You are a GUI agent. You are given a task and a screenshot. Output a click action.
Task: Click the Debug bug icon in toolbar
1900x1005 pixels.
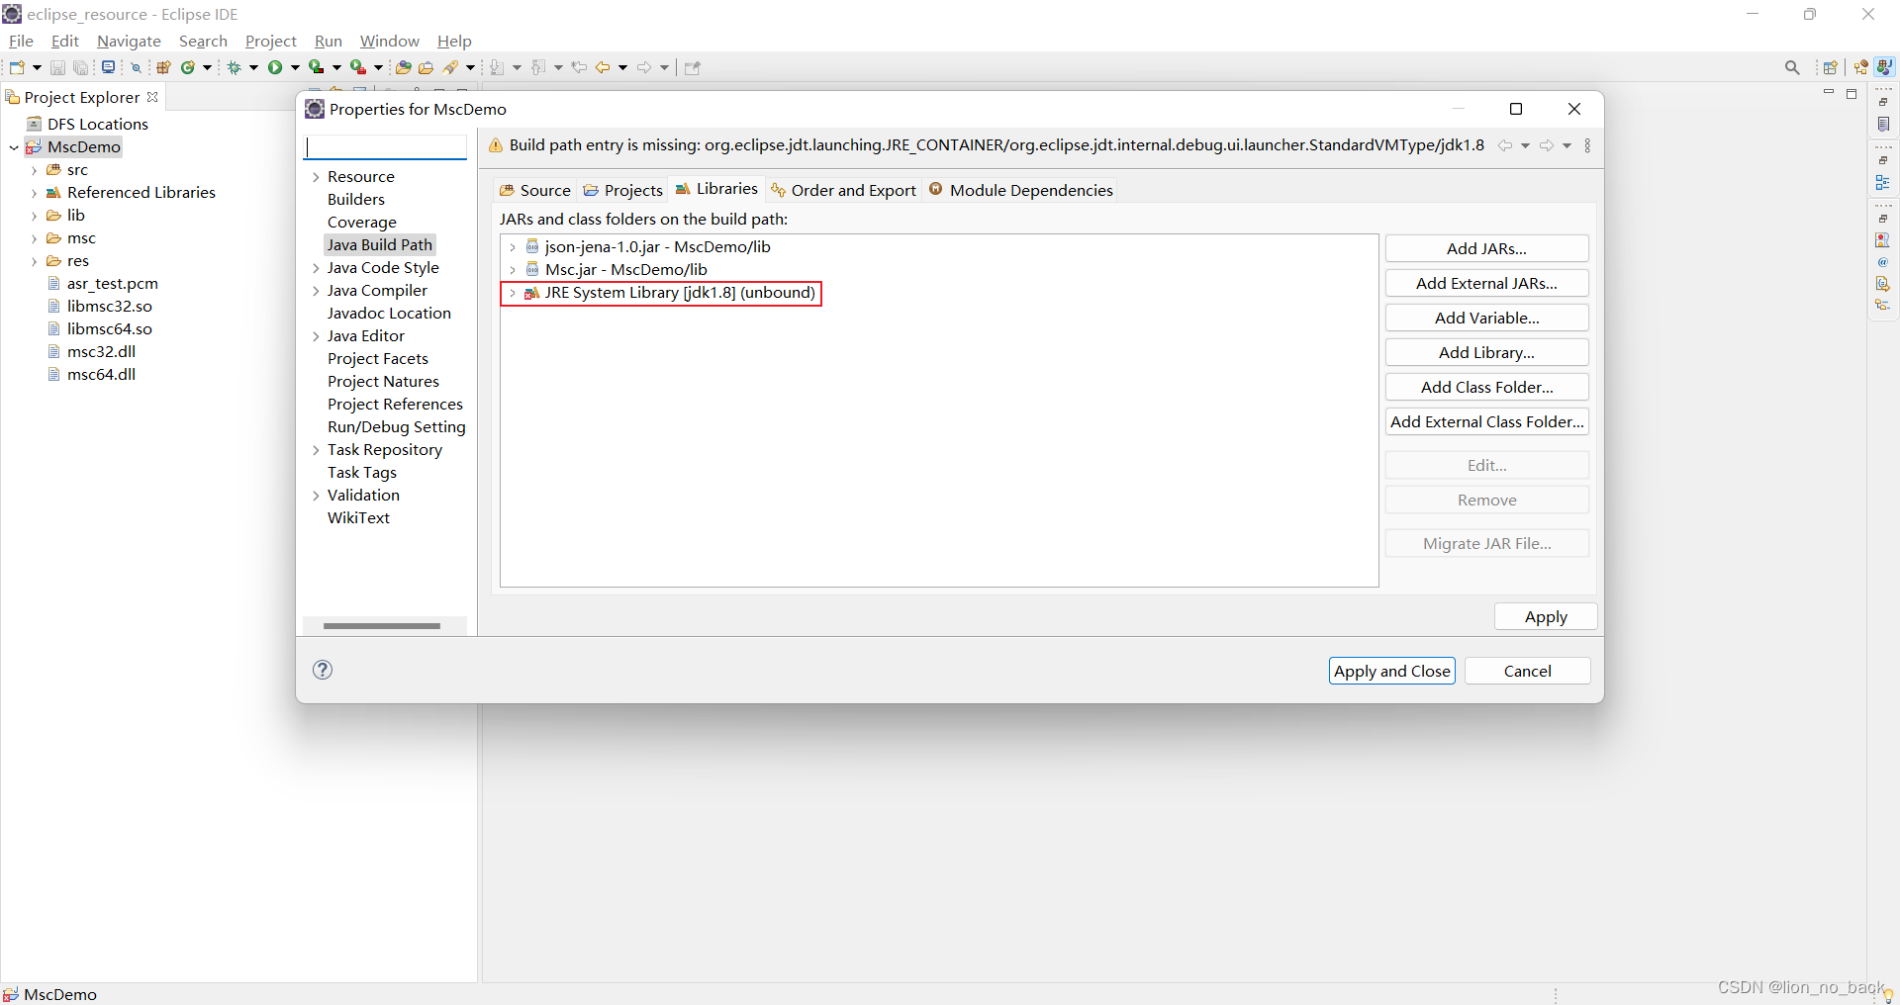point(235,67)
